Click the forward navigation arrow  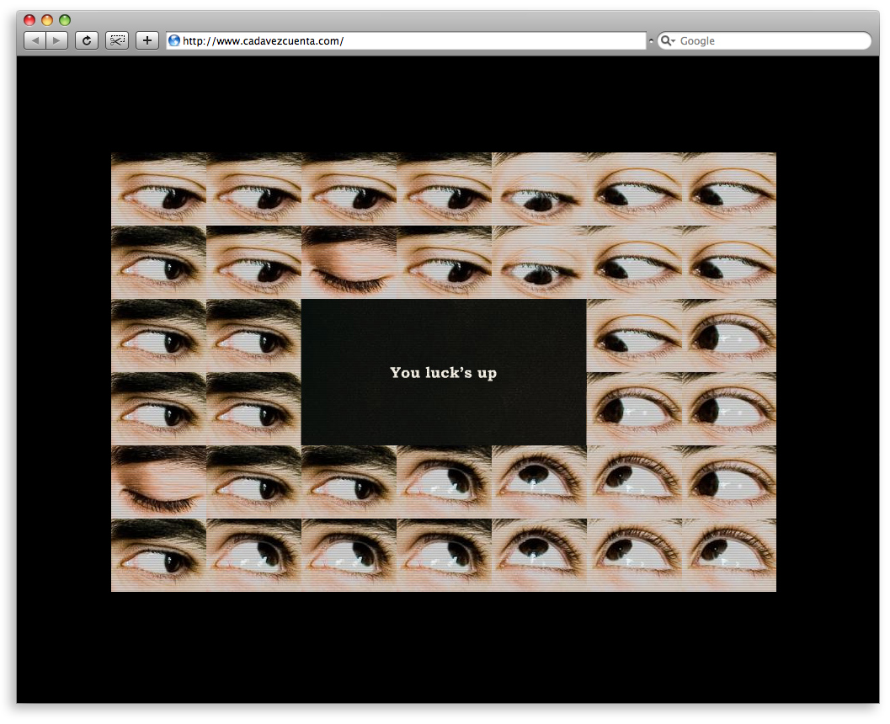[56, 40]
